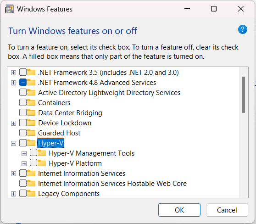Check the .NET Framework 3.5 checkbox

point(23,73)
